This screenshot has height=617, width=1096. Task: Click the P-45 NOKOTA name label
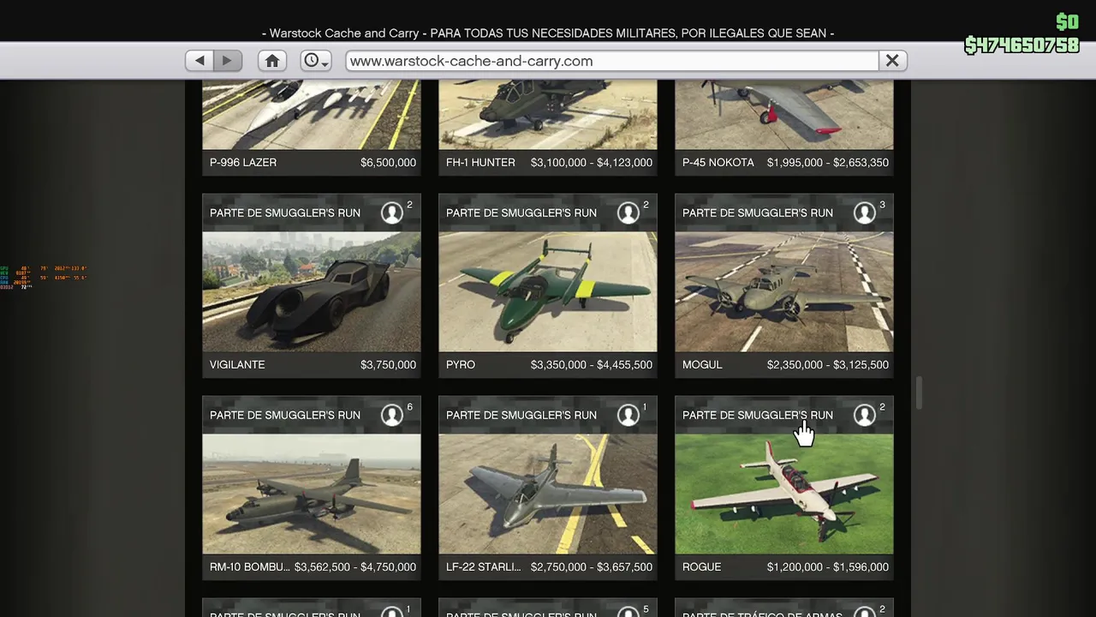[718, 162]
